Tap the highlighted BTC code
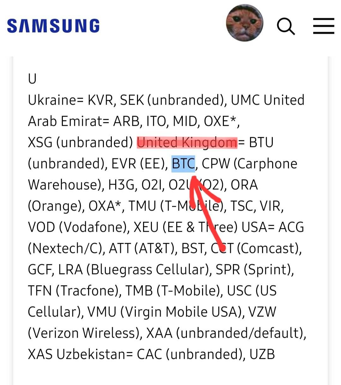341x385 pixels. pos(183,164)
